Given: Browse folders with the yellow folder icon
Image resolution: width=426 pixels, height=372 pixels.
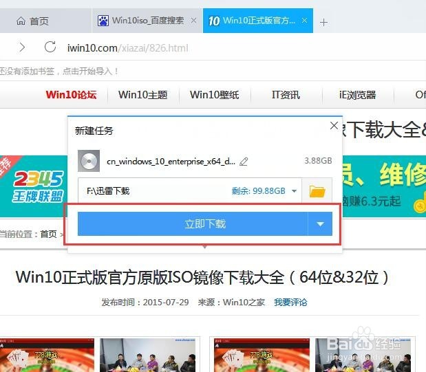Looking at the screenshot, I should point(317,191).
